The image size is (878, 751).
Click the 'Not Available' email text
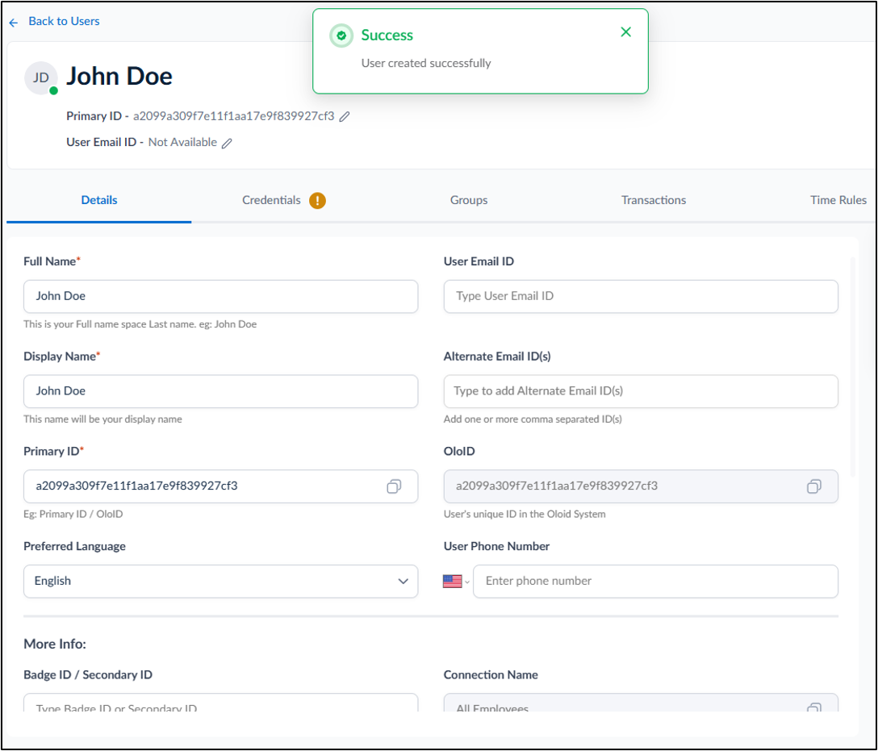click(x=182, y=143)
